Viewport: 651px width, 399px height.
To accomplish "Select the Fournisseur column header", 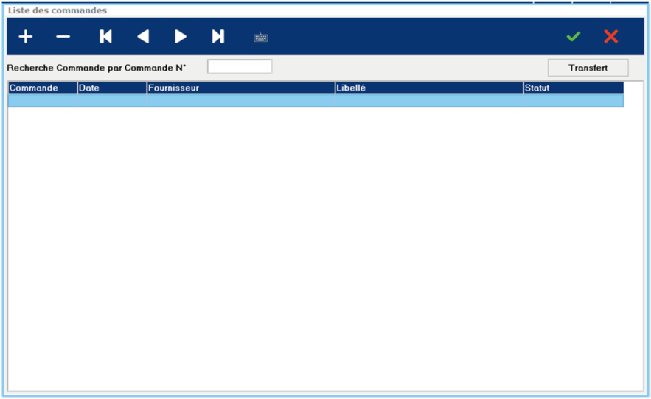I will pyautogui.click(x=240, y=88).
